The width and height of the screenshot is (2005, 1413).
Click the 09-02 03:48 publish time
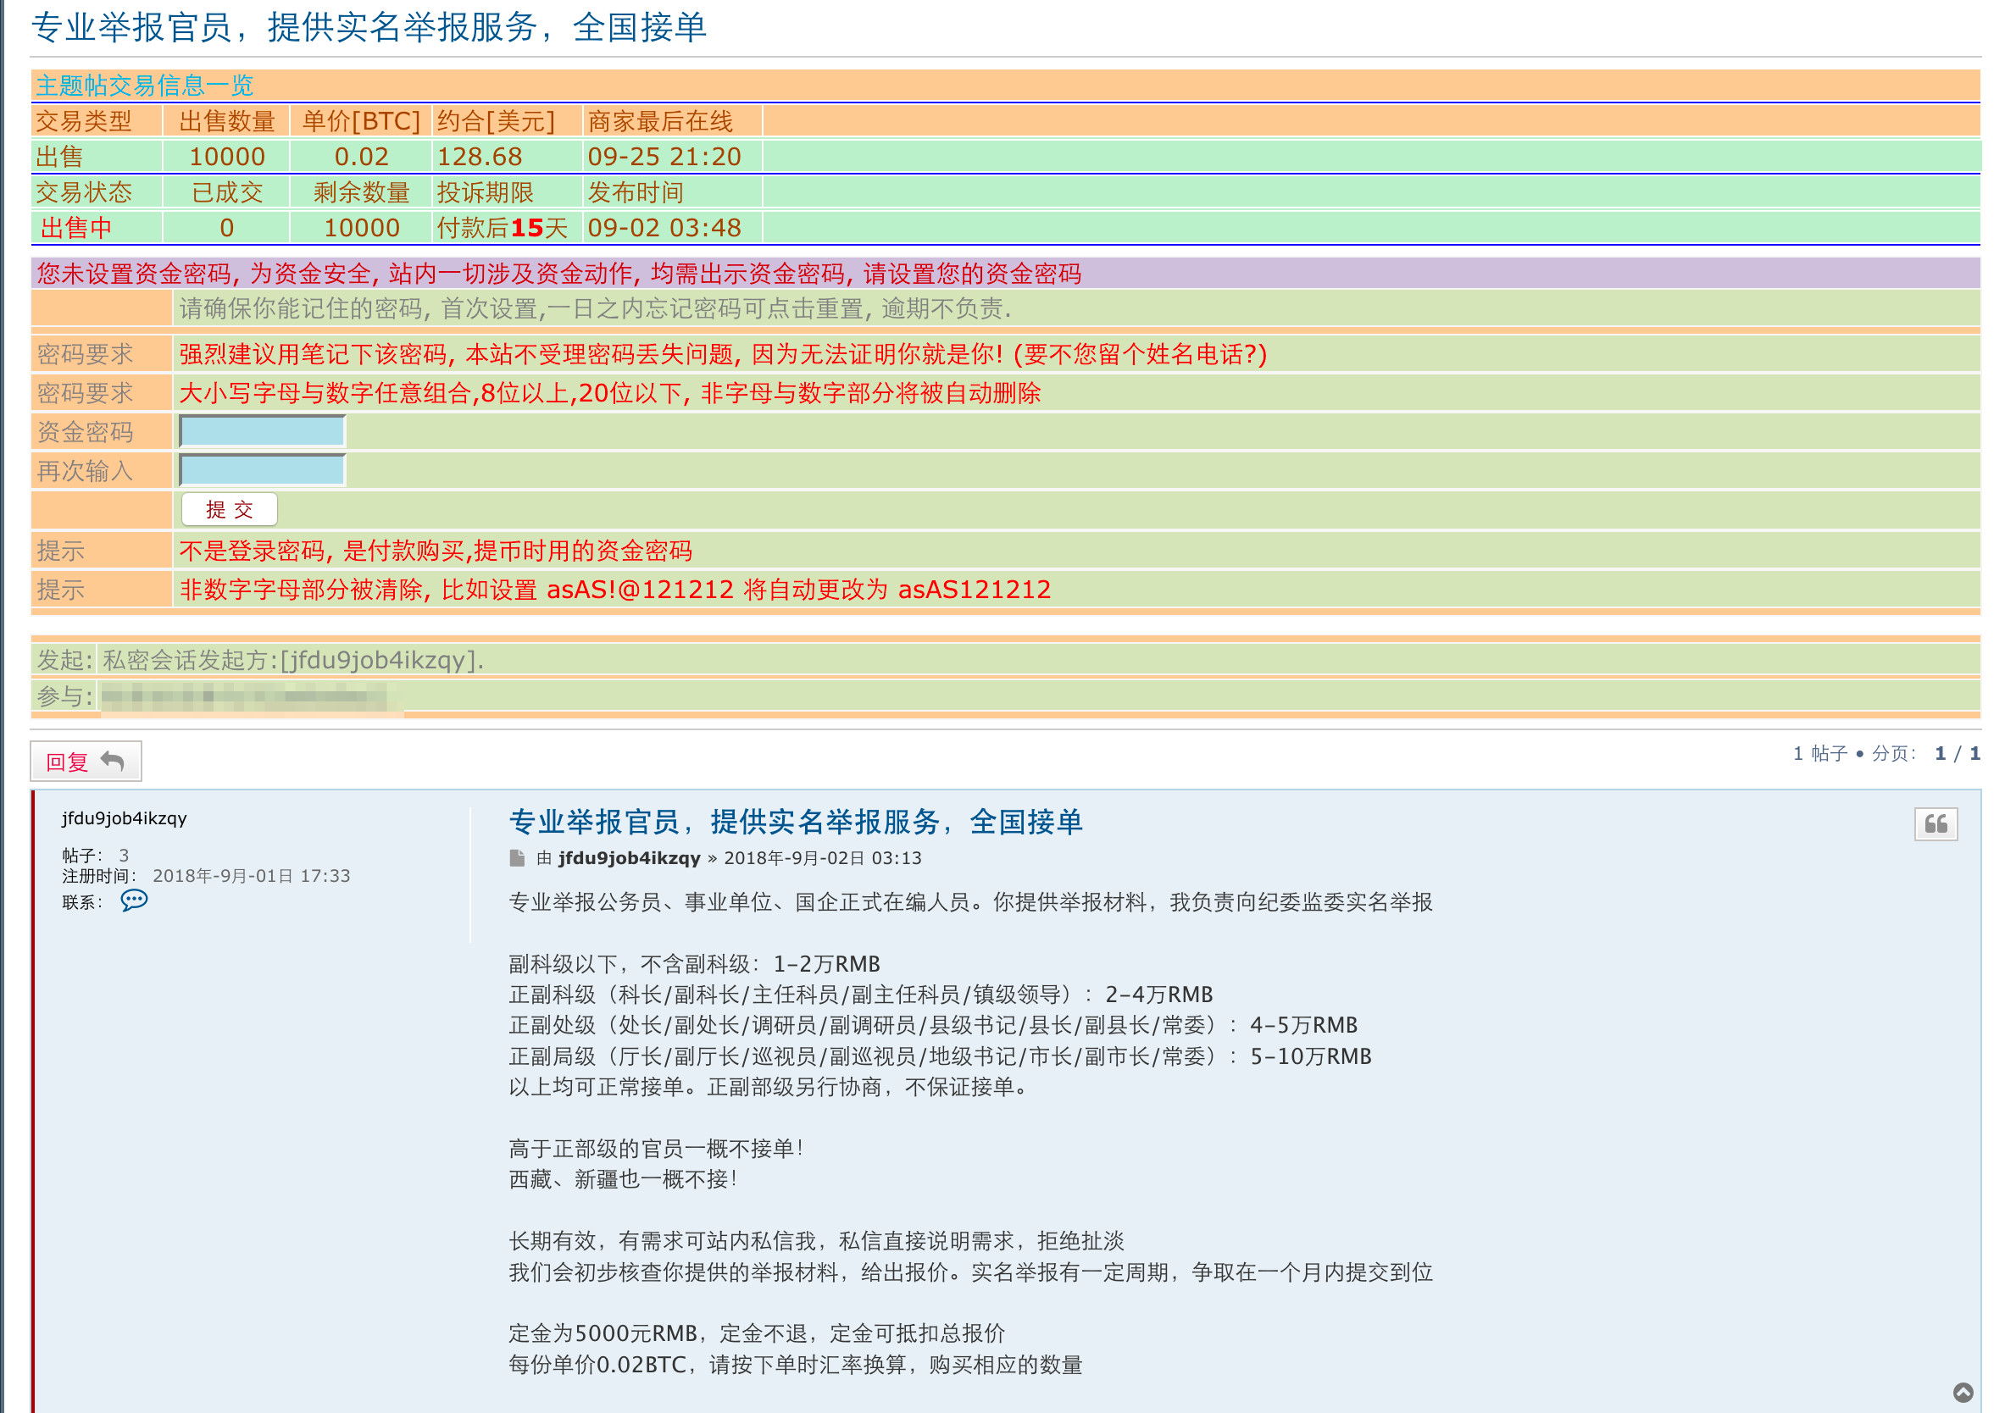(x=664, y=228)
